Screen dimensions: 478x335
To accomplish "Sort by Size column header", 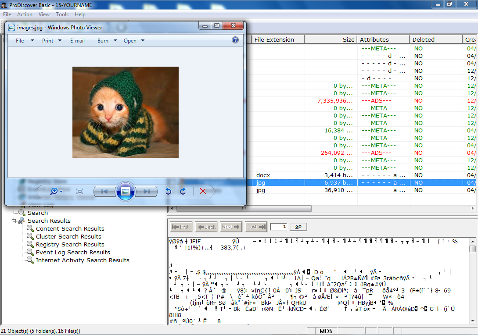I will [x=331, y=39].
